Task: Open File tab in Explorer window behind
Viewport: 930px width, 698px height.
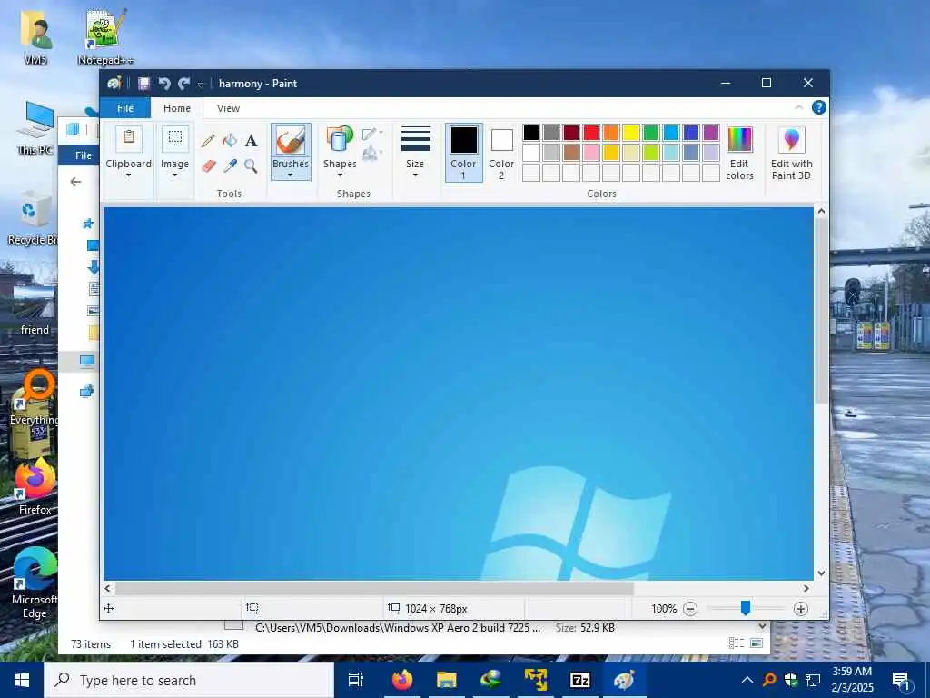Action: (83, 155)
